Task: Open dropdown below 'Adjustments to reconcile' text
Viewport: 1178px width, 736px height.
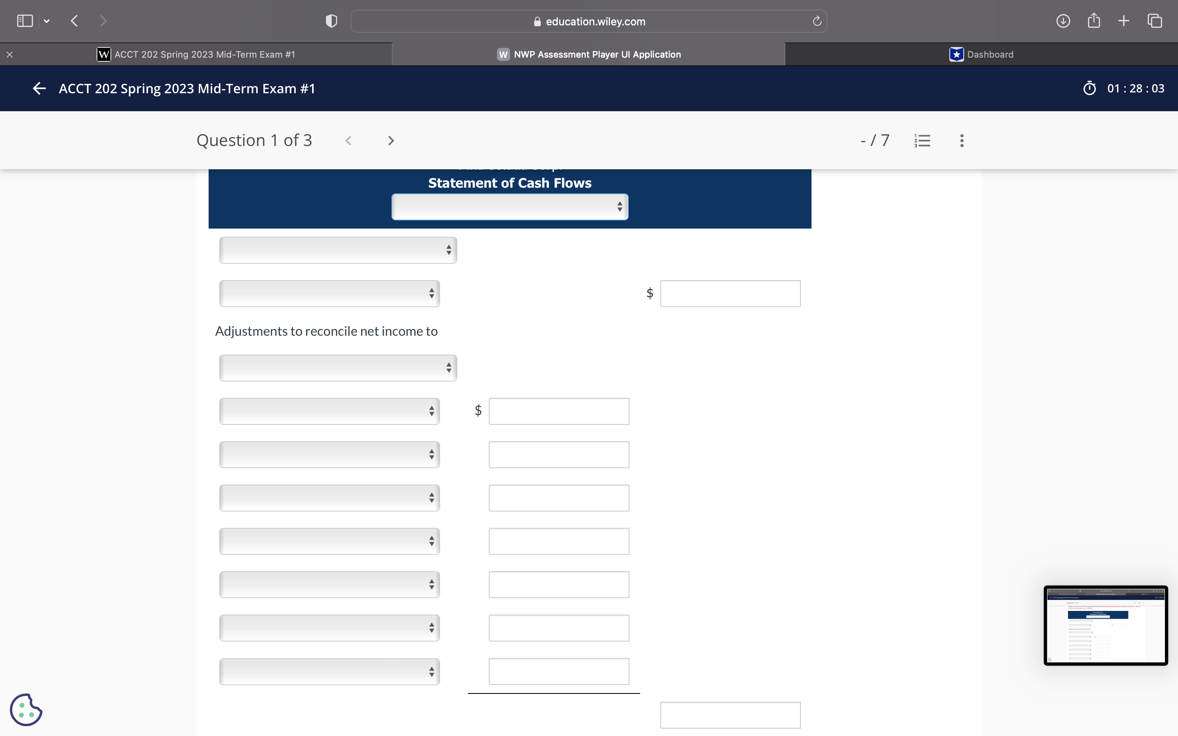Action: coord(337,368)
